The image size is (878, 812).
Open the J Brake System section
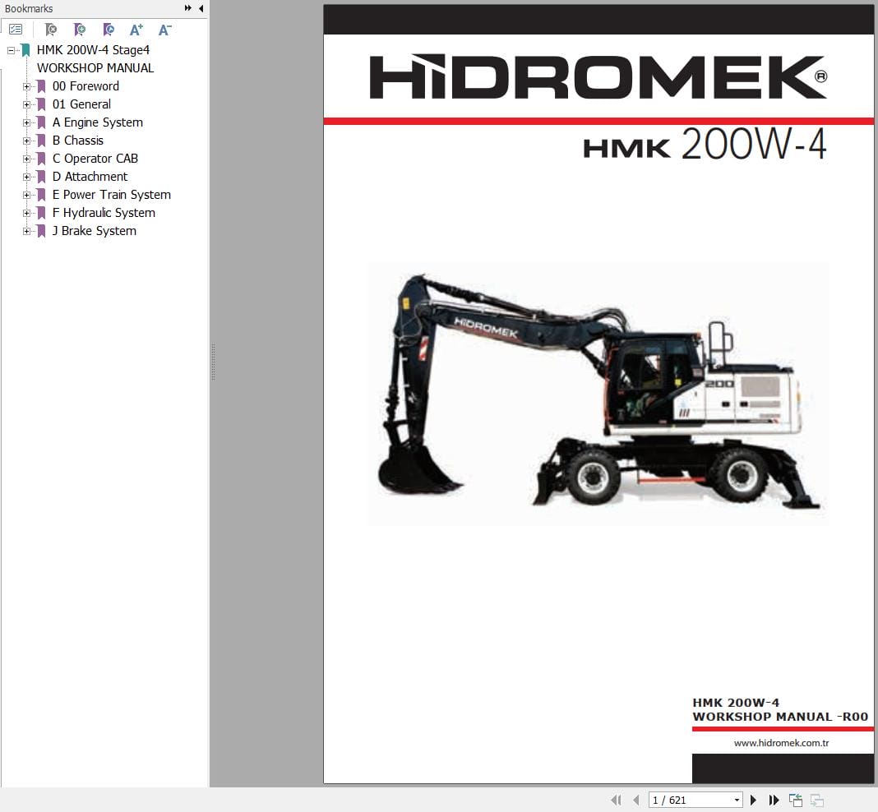pos(94,231)
